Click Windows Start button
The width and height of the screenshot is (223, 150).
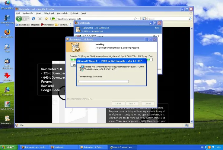click(x=9, y=147)
